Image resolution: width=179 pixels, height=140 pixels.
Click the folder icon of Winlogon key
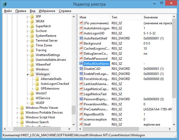32,74
